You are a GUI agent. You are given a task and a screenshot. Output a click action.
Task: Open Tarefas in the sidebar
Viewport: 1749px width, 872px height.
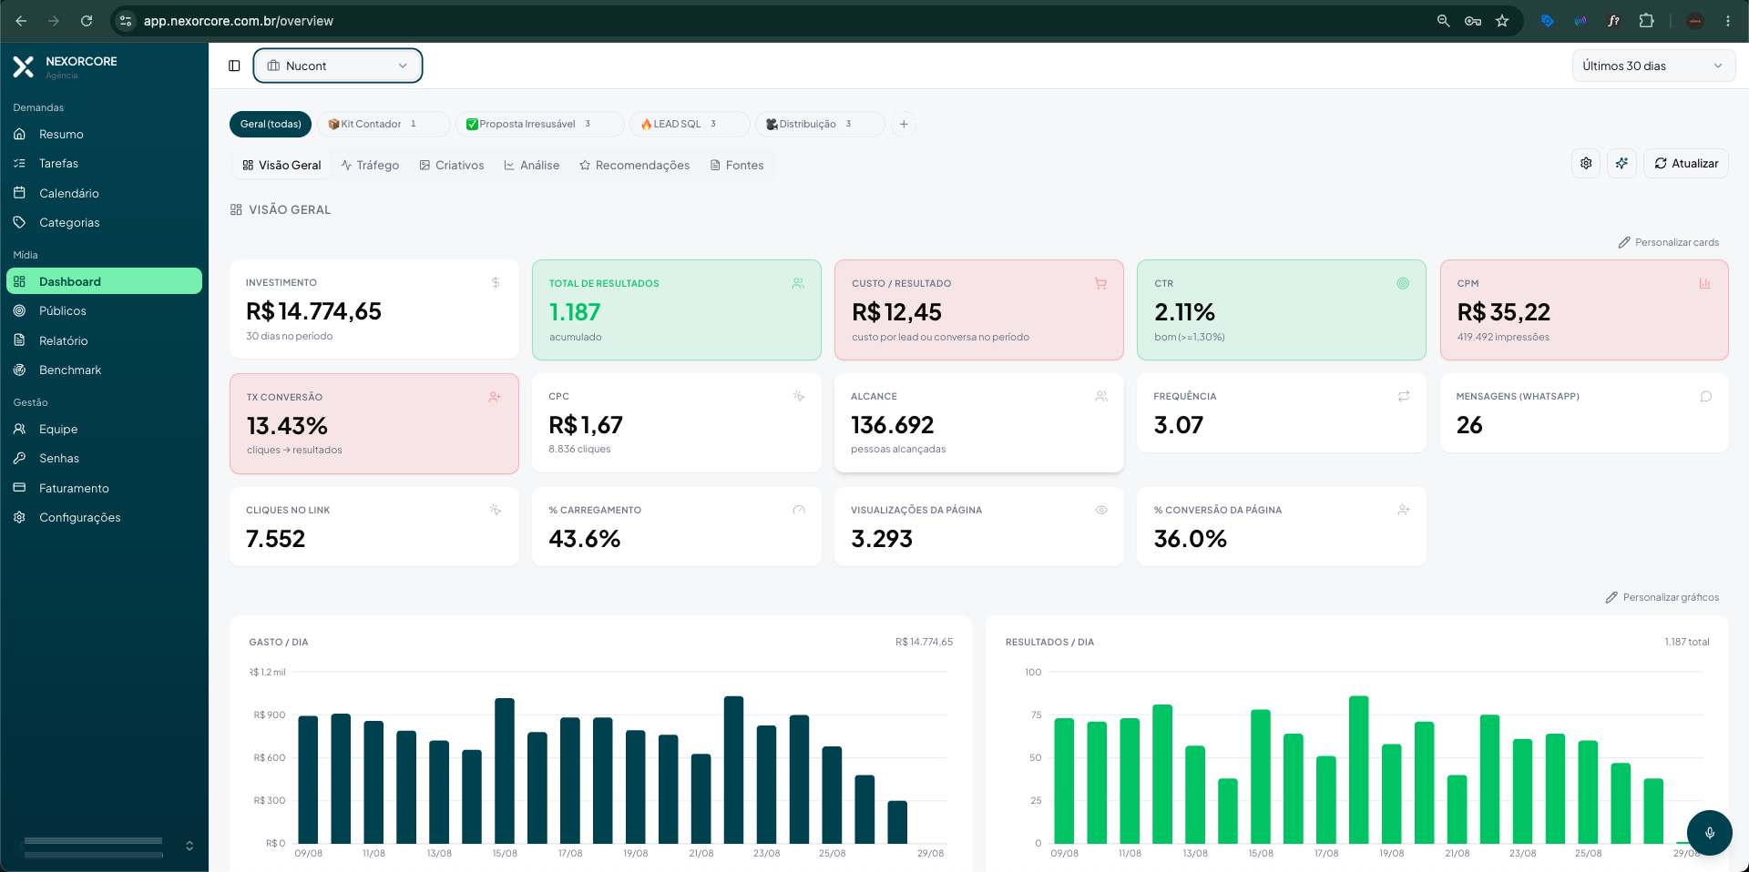[104, 163]
